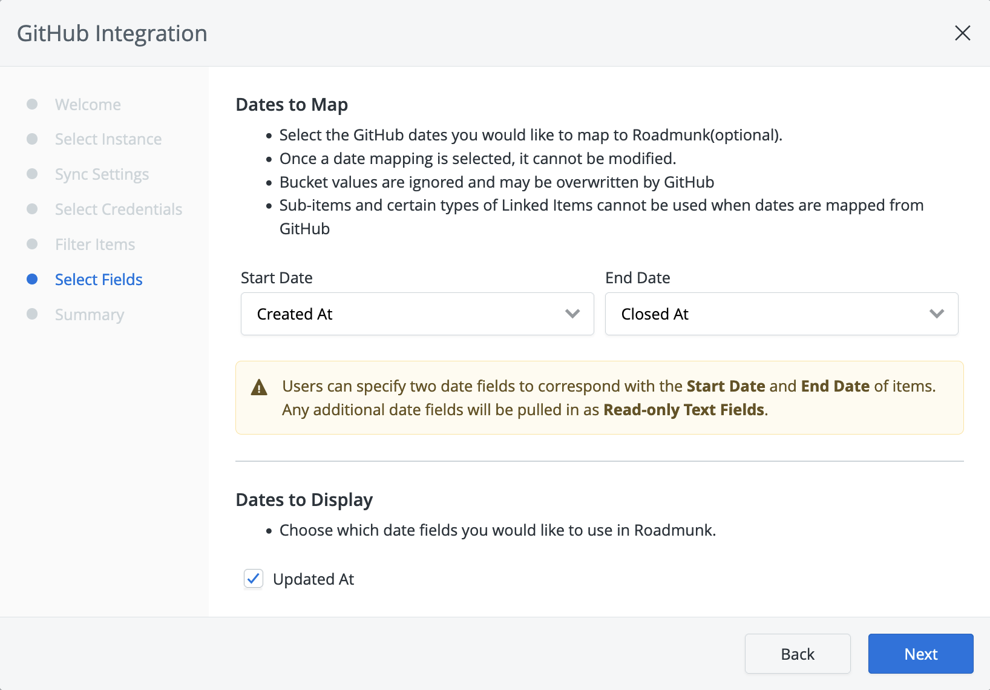Close the GitHub Integration dialog
Image resolution: width=990 pixels, height=690 pixels.
(x=962, y=33)
